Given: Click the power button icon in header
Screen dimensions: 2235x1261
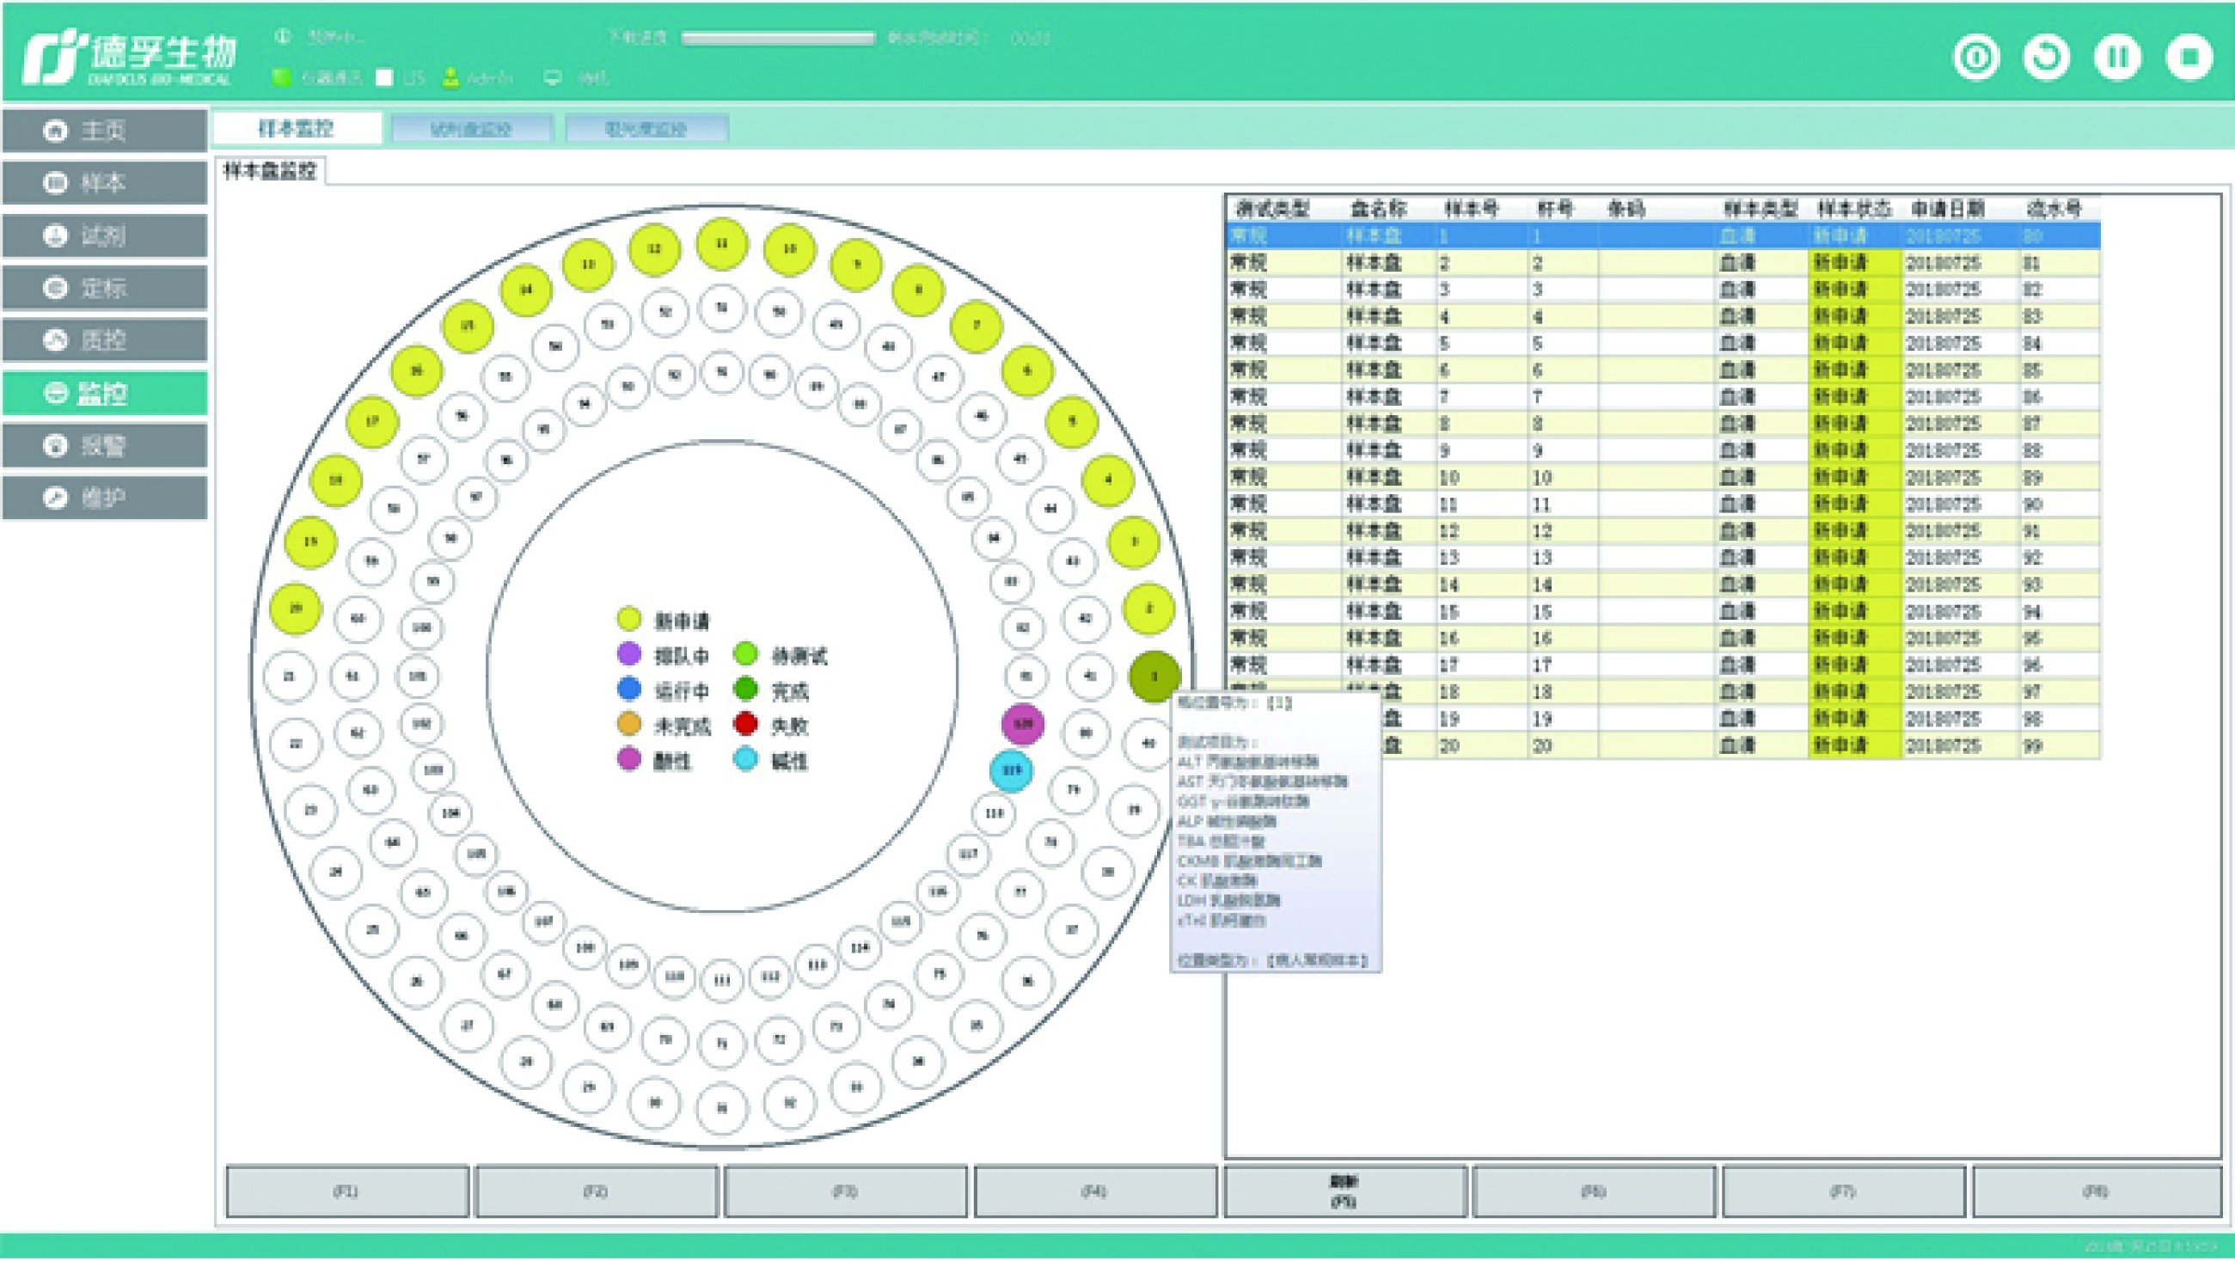Looking at the screenshot, I should 1975,58.
